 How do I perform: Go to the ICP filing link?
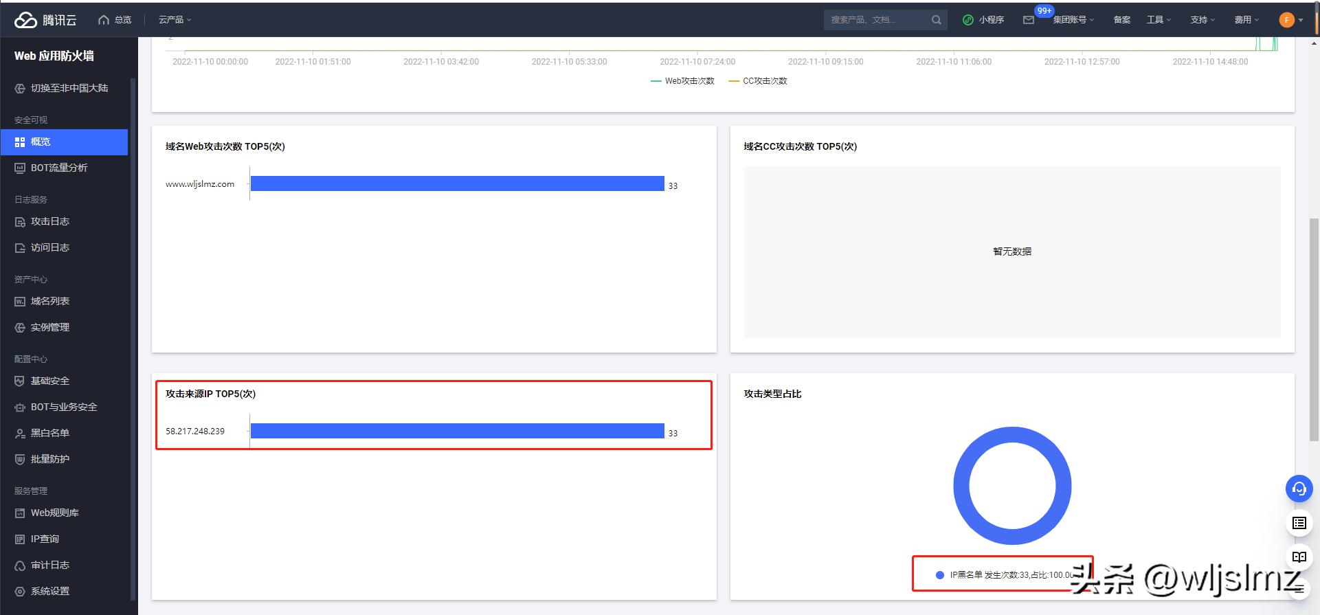(x=1121, y=20)
